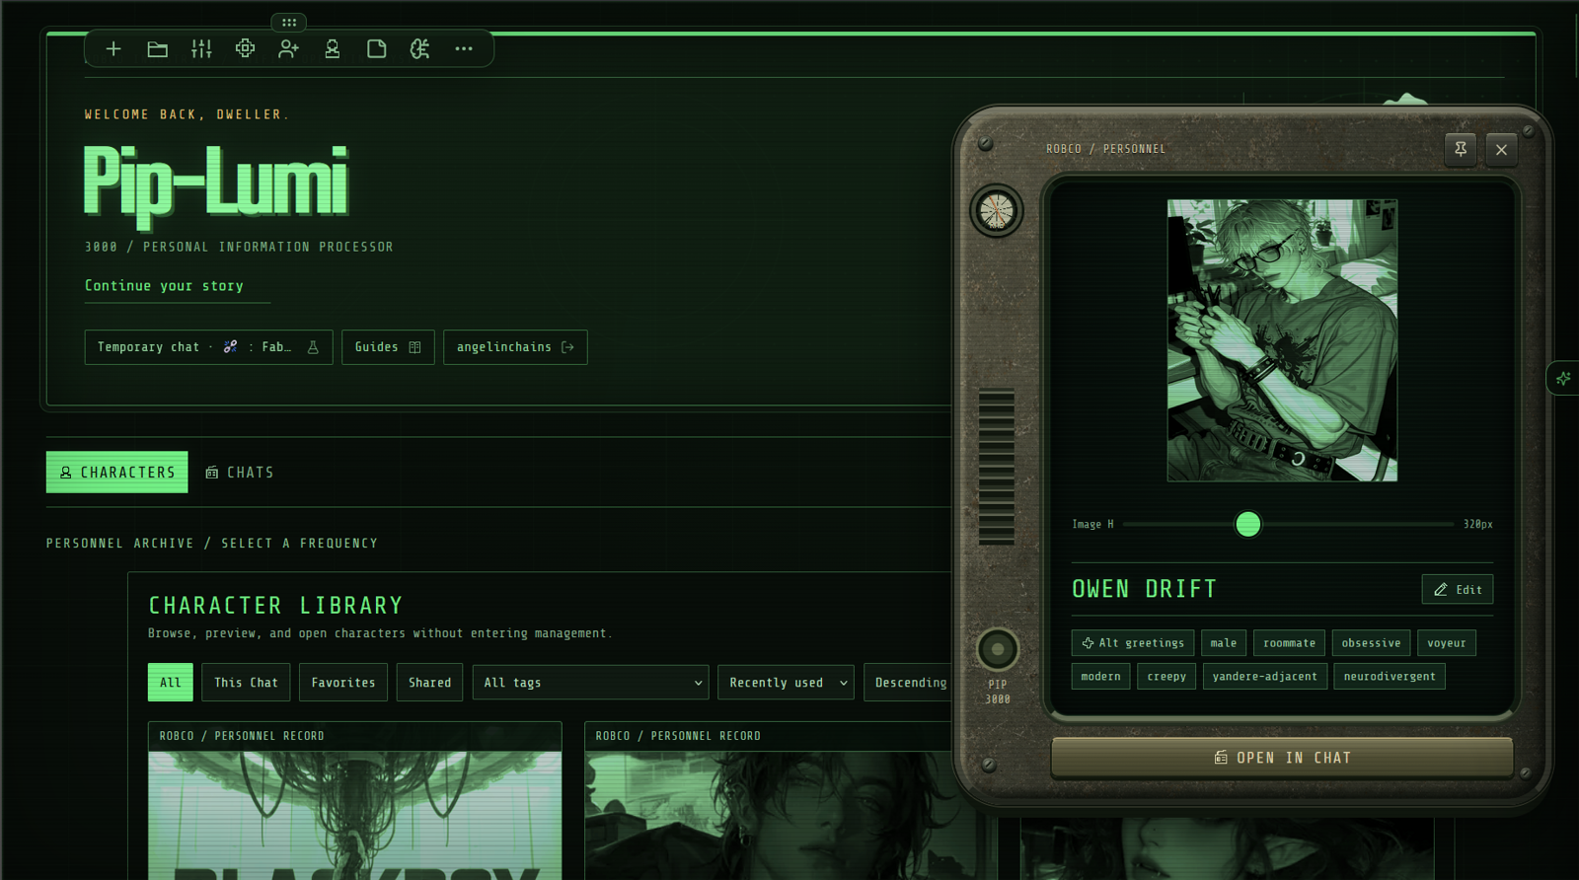Open the Recently used sort dropdown

coord(786,683)
